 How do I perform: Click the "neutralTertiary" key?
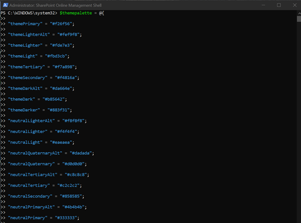click(x=29, y=185)
